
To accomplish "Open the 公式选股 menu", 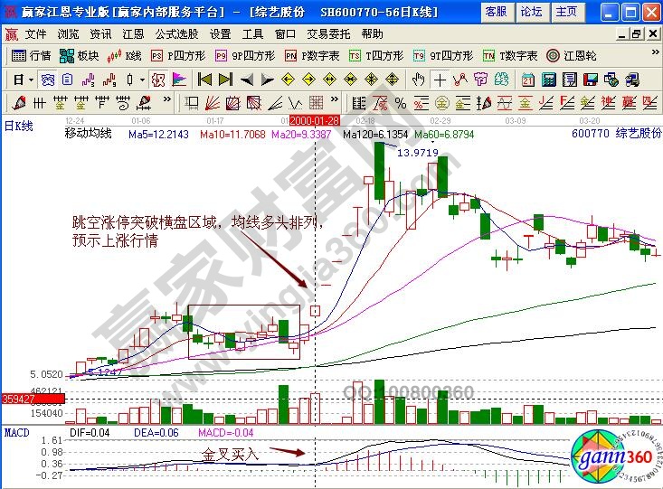I will click(x=175, y=33).
